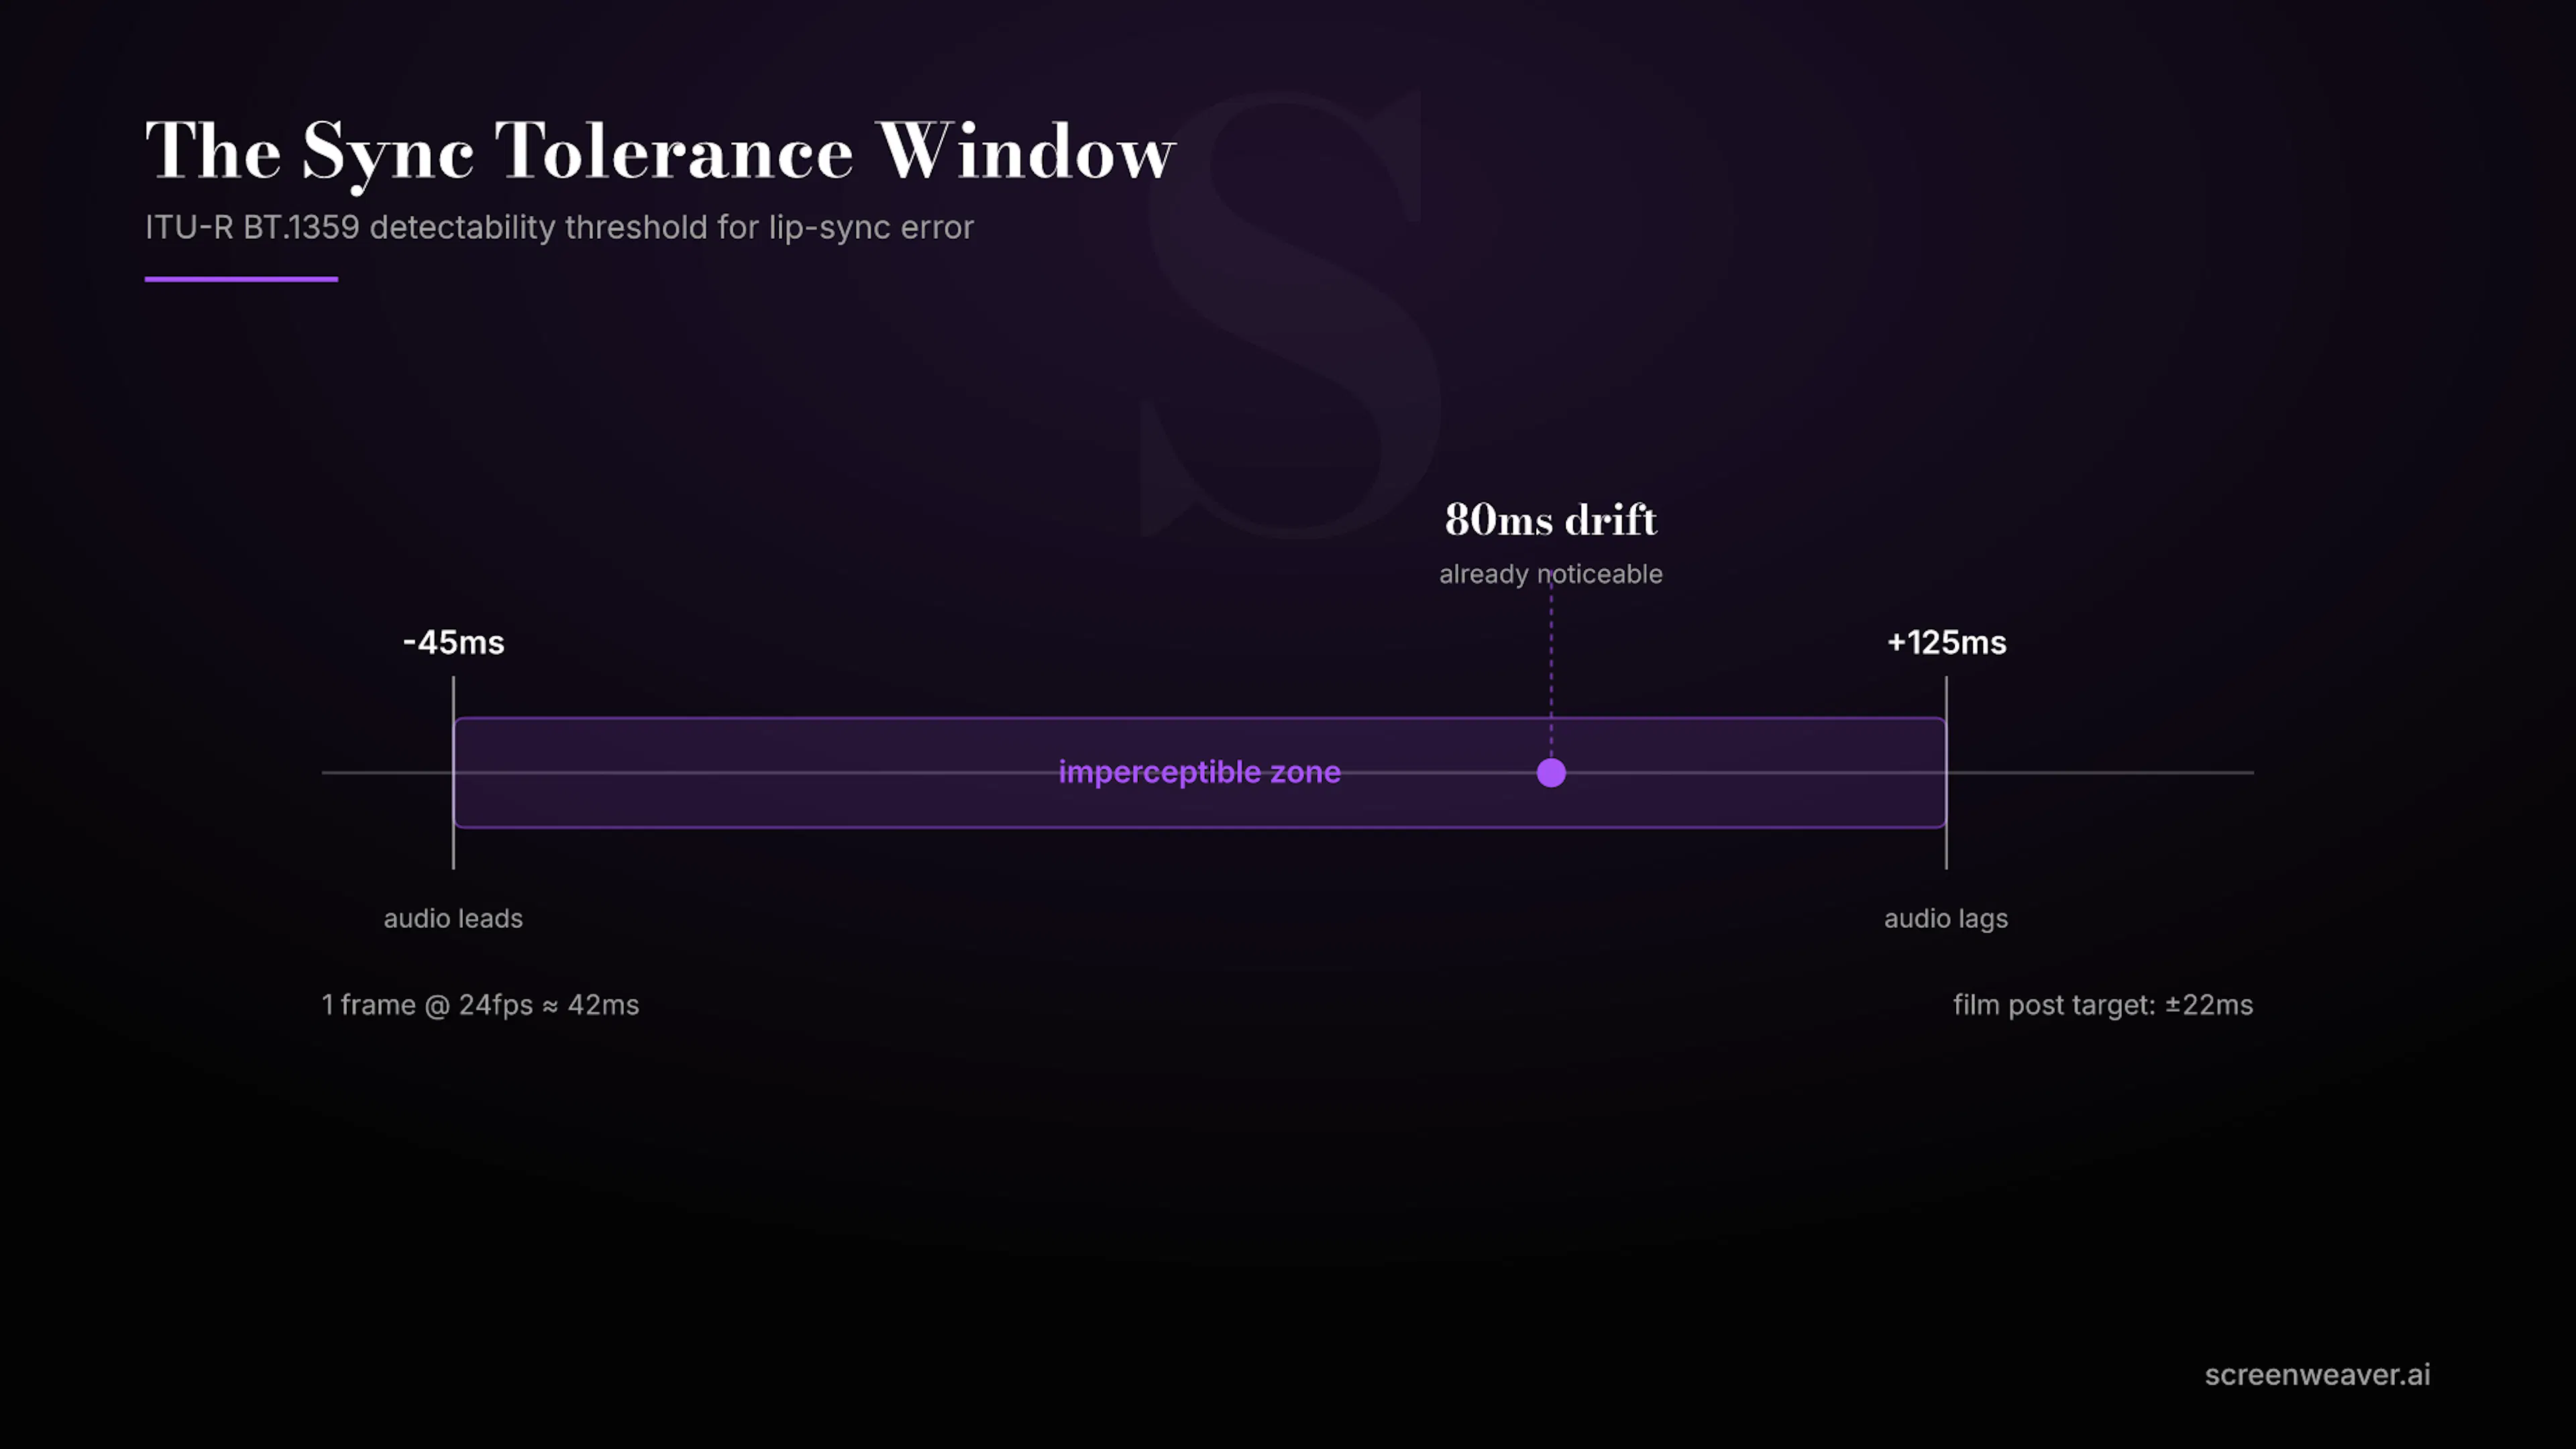
Task: Select the +125ms threshold label
Action: (1946, 642)
